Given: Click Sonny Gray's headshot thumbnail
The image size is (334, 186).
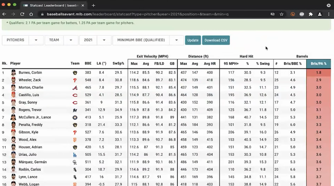Looking at the screenshot, I should click(13, 102).
